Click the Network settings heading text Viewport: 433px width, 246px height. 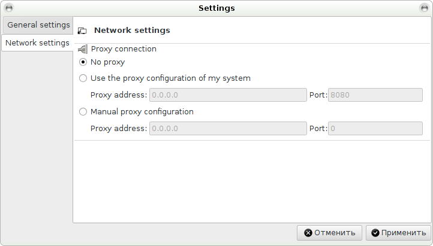(x=132, y=31)
